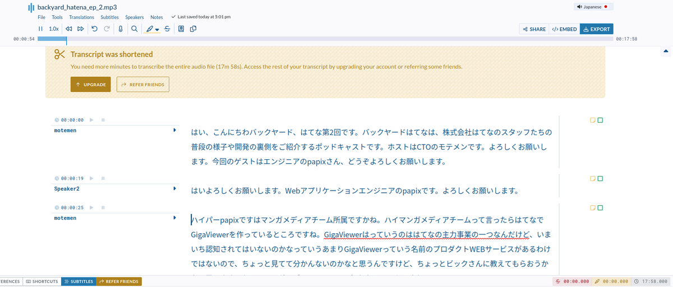Play segment starting at 00:00:00
This screenshot has height=287, width=673.
click(91, 120)
